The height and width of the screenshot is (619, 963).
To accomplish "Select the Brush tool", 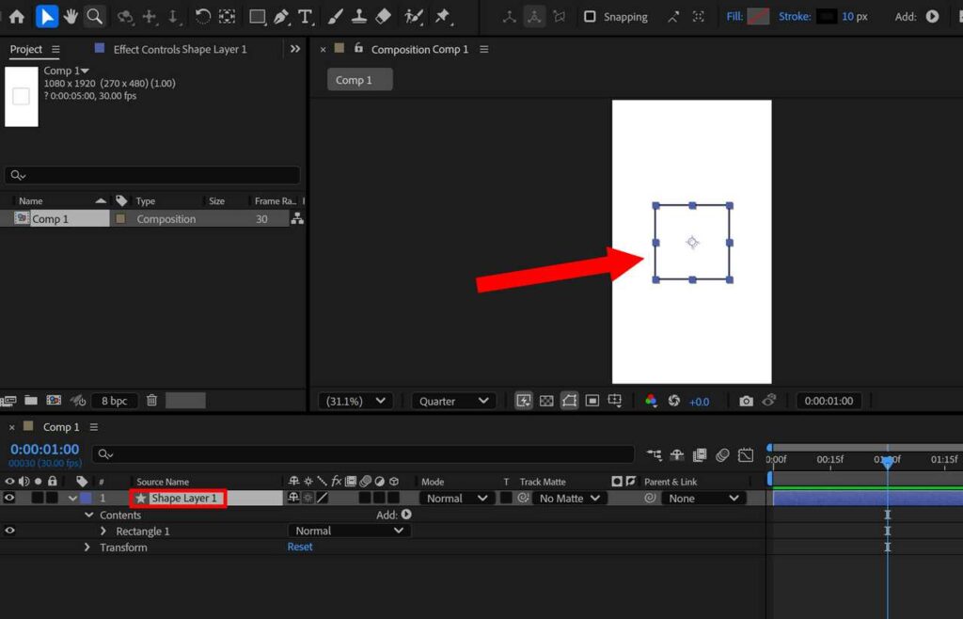I will click(336, 17).
